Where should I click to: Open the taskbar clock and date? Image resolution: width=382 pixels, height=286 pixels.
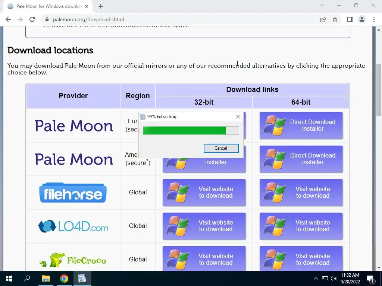[350, 279]
